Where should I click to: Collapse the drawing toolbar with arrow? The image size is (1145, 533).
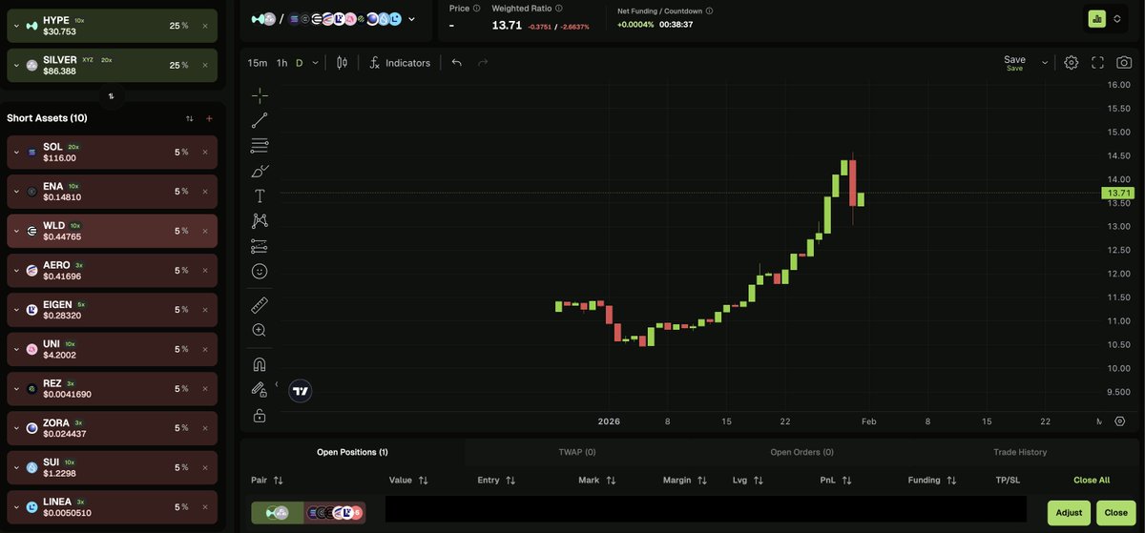277,384
